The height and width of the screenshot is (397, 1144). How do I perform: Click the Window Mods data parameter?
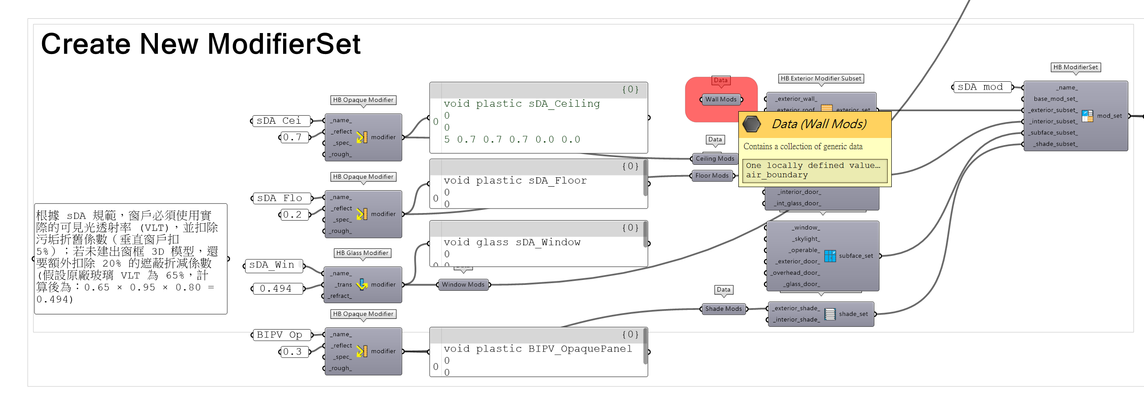pyautogui.click(x=463, y=284)
